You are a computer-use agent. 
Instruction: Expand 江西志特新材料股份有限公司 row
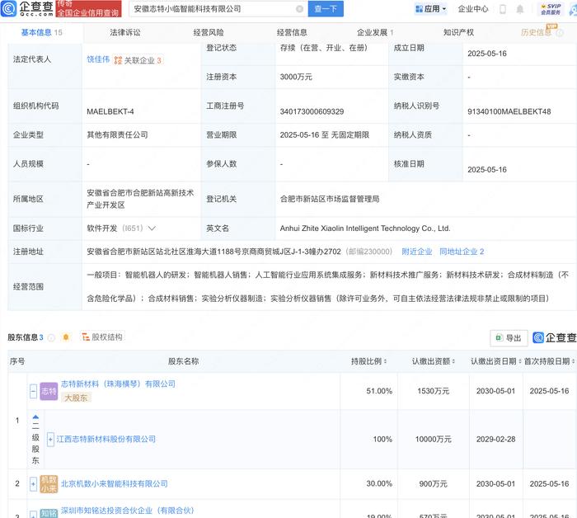(50, 439)
